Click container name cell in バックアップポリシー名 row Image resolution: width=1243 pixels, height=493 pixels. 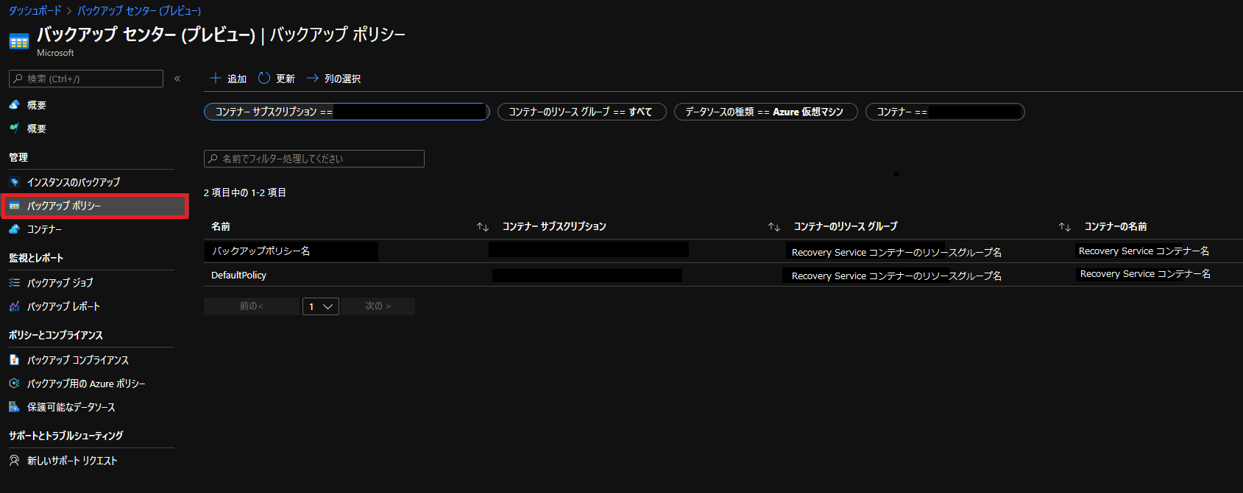pyautogui.click(x=1144, y=251)
